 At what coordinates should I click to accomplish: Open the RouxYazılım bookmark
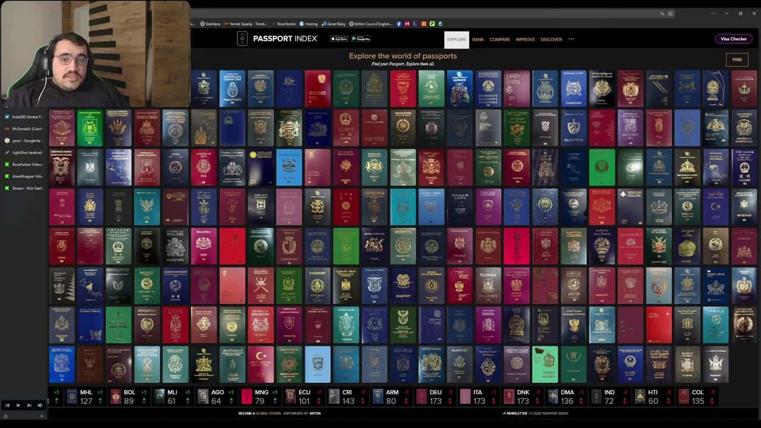284,24
